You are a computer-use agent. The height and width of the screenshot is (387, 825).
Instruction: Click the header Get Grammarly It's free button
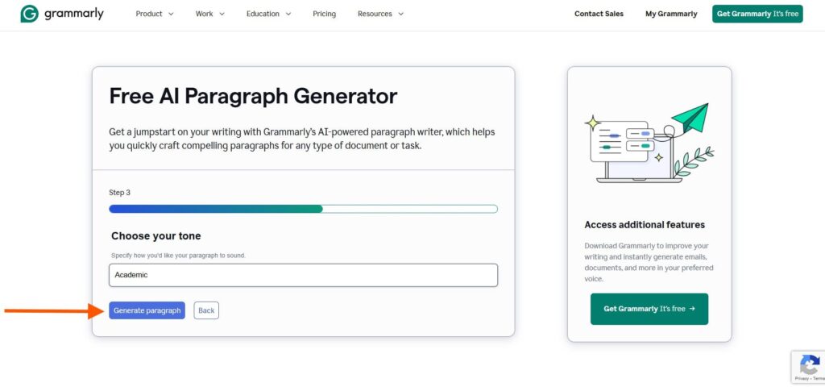[x=757, y=14]
